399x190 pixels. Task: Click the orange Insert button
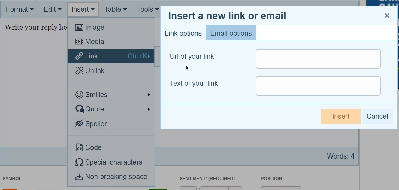[341, 117]
